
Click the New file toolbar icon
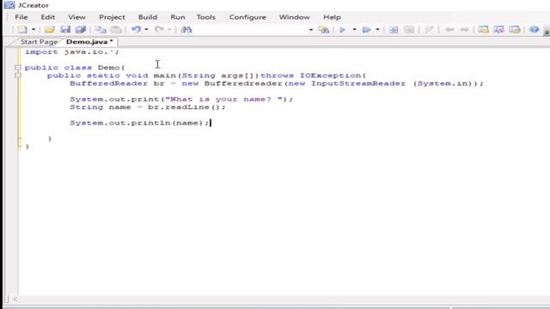pyautogui.click(x=22, y=30)
